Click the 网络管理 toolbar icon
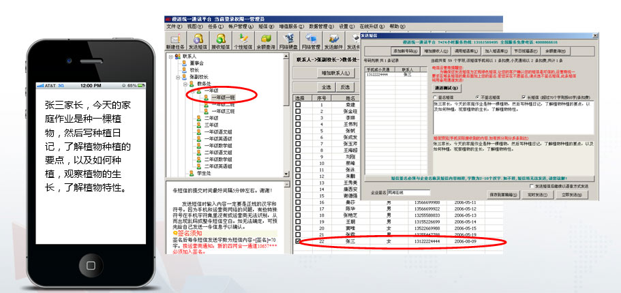Screen dimensions: 621x293 pos(312,41)
